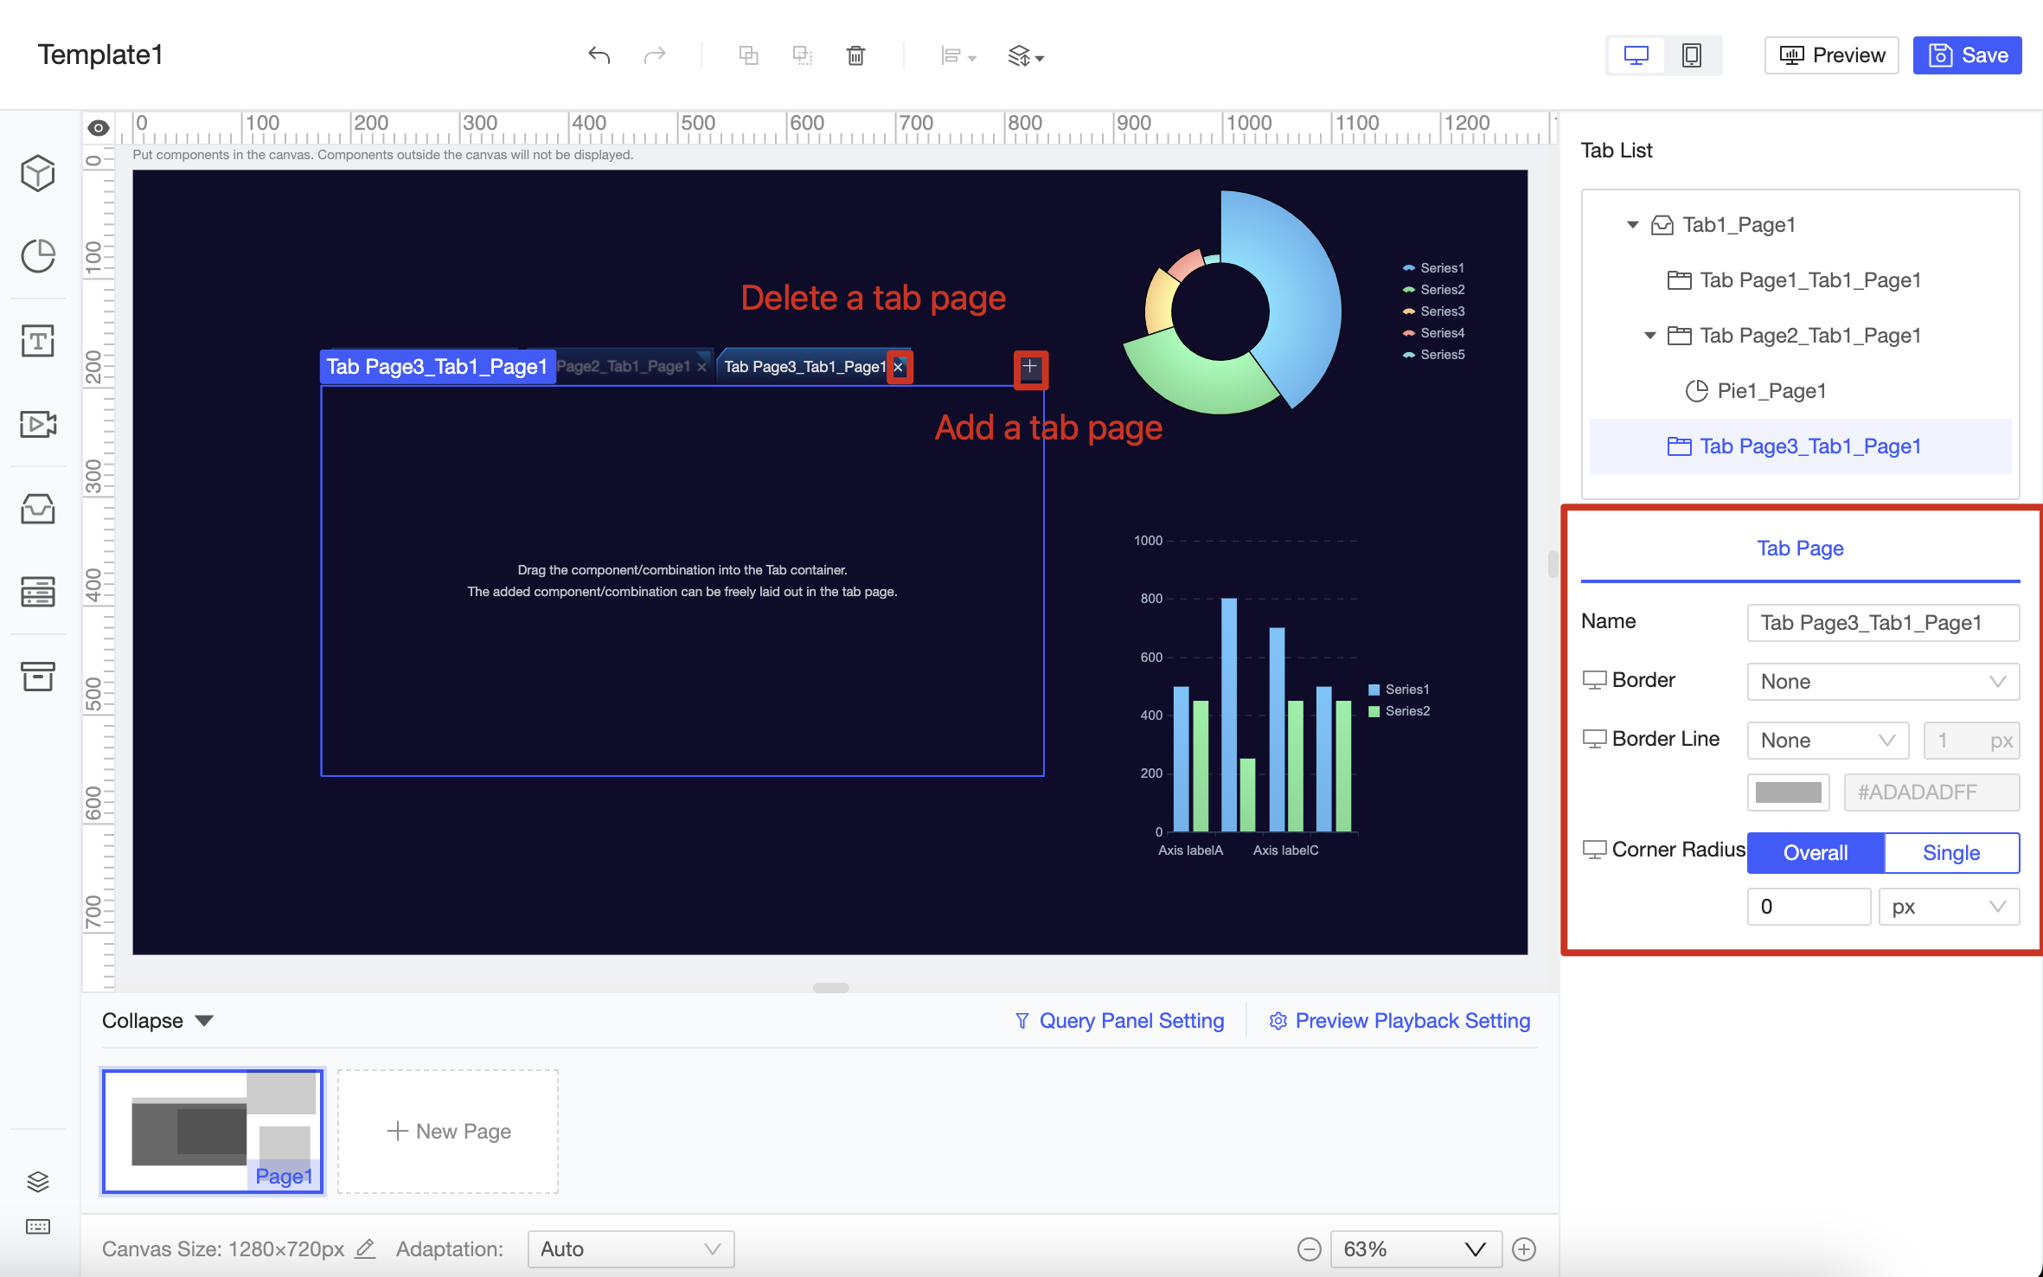Open Preview Playback Setting
Image resolution: width=2043 pixels, height=1277 pixels.
[x=1399, y=1021]
